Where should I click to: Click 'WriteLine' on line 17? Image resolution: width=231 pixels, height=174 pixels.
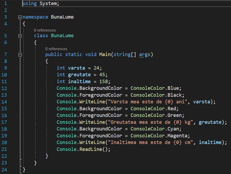tap(92, 122)
